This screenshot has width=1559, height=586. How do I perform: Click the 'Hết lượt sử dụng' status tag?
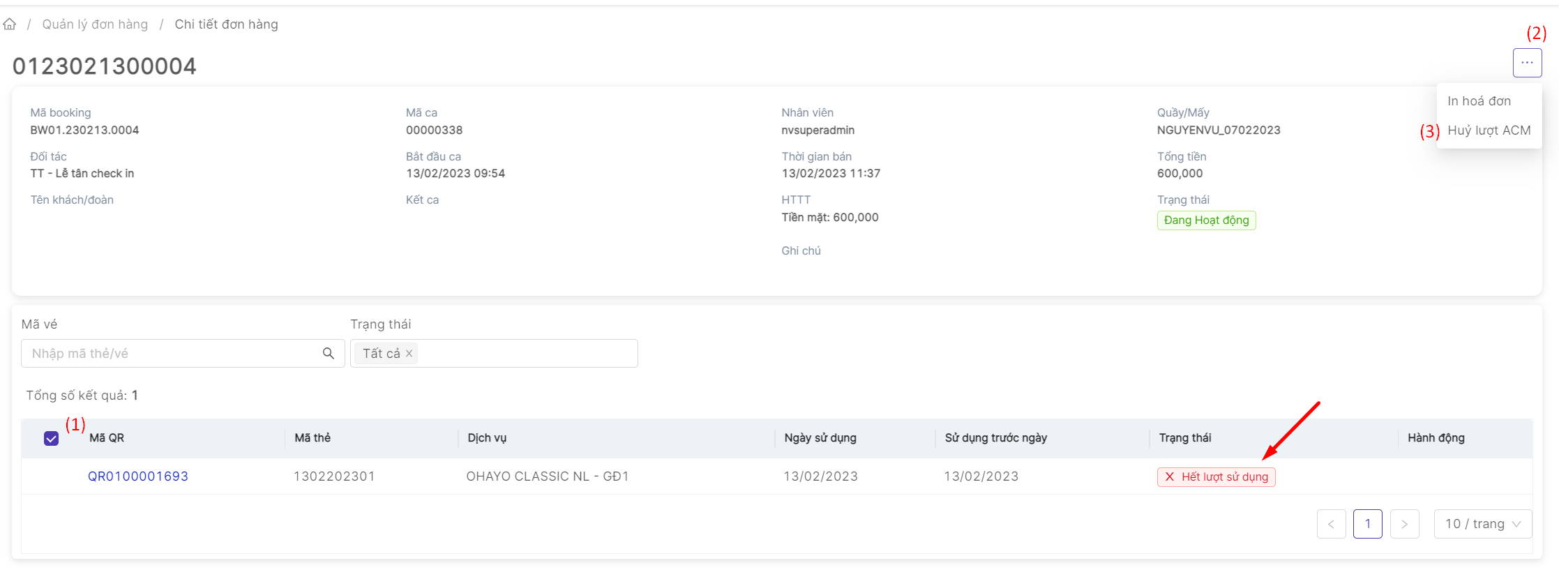(1216, 477)
